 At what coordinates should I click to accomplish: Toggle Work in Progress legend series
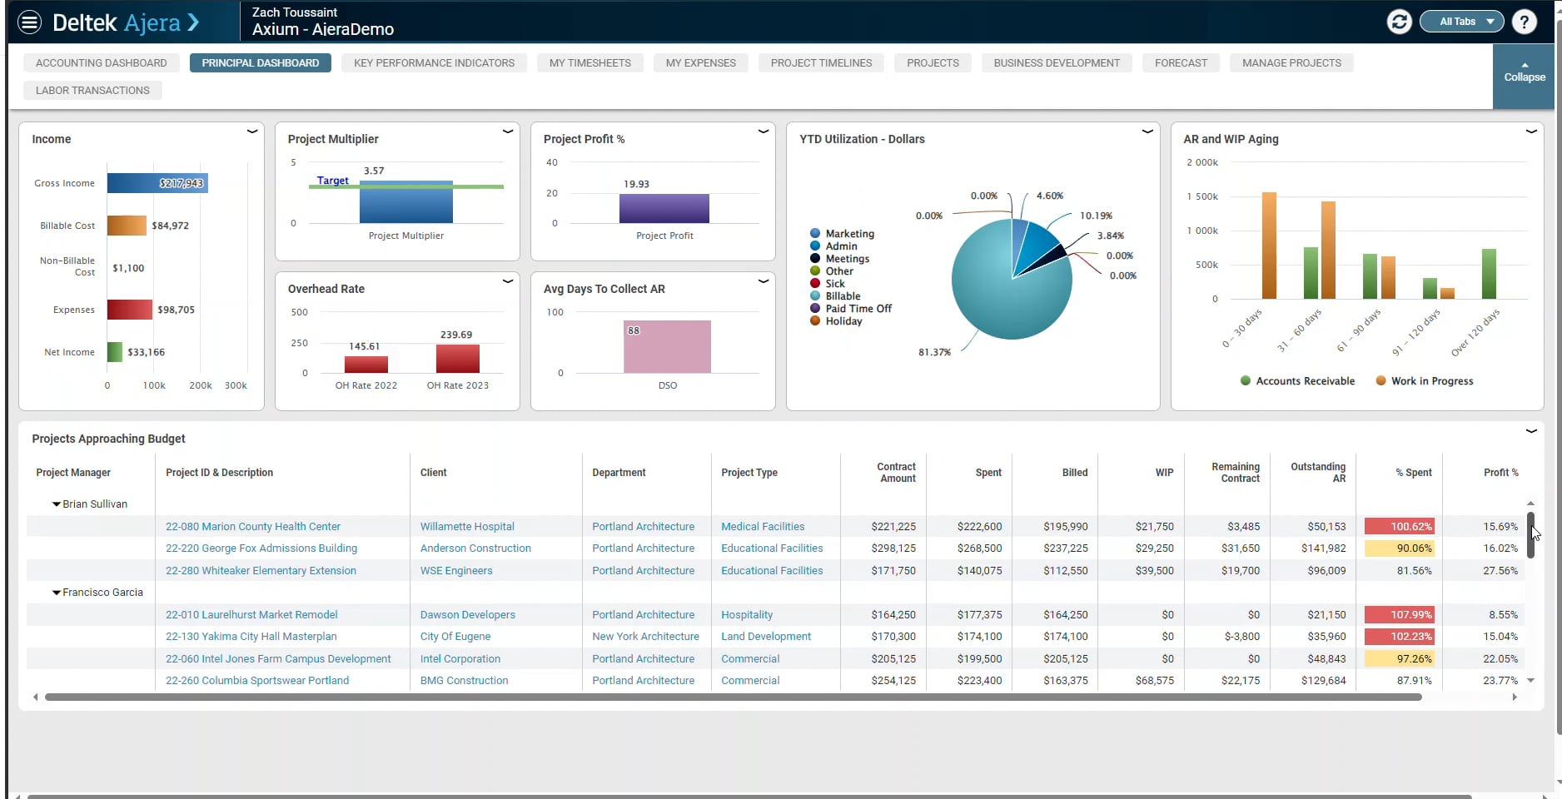coord(1425,381)
